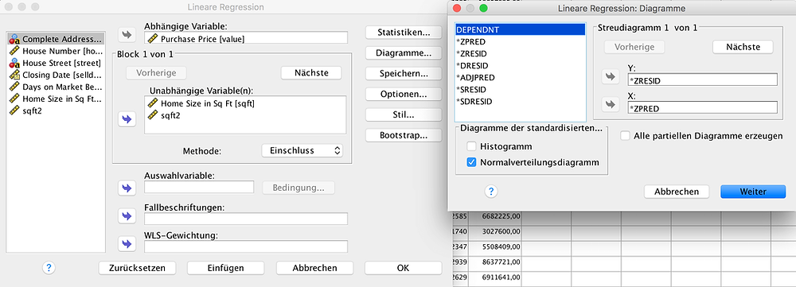Click the Einfügen button
This screenshot has height=287, width=796.
click(x=225, y=268)
